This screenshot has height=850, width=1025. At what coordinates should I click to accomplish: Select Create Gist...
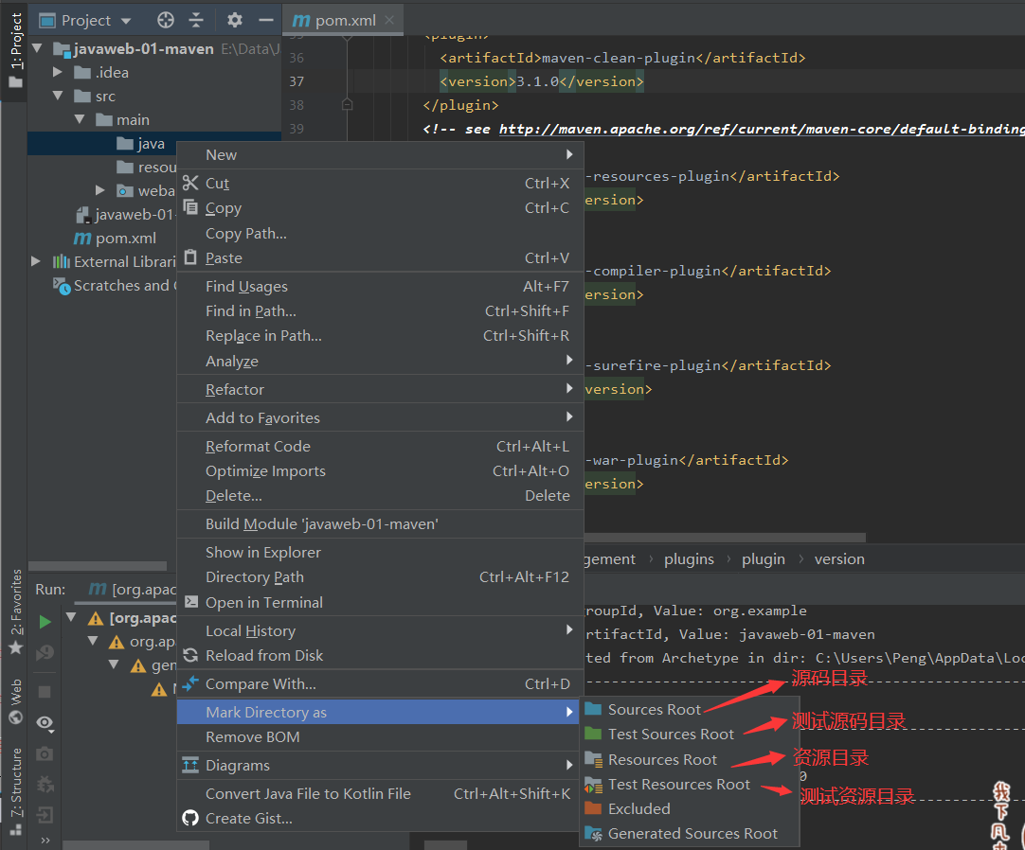tap(380, 819)
